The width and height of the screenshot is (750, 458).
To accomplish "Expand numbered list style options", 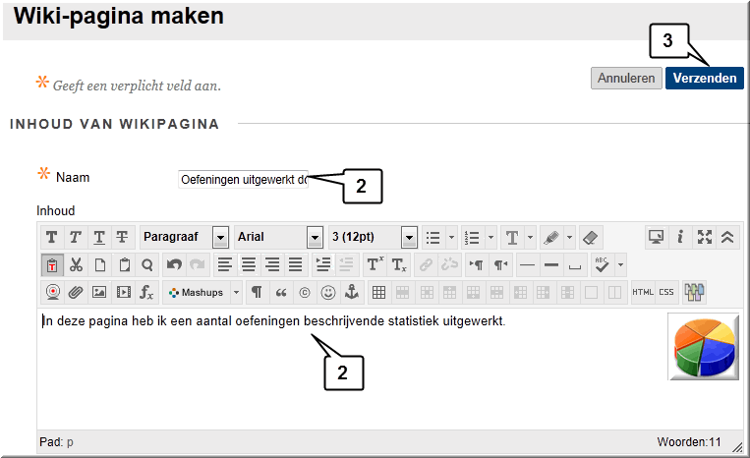I will (490, 238).
